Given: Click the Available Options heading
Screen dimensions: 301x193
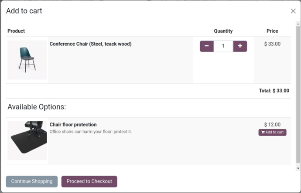Looking at the screenshot, I should point(37,107).
